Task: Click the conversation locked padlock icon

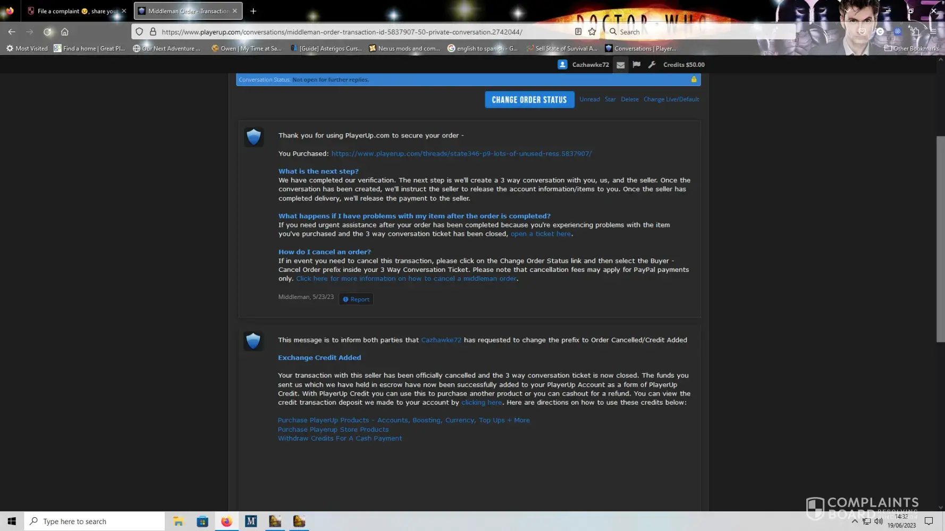Action: coord(694,79)
